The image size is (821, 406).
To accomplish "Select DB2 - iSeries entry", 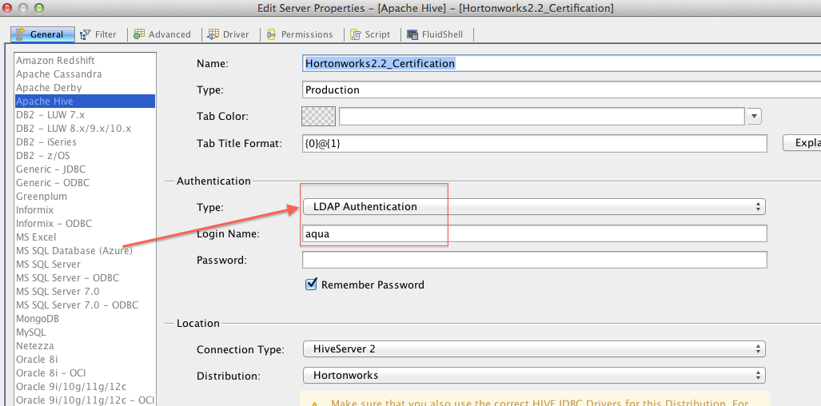I will click(86, 142).
